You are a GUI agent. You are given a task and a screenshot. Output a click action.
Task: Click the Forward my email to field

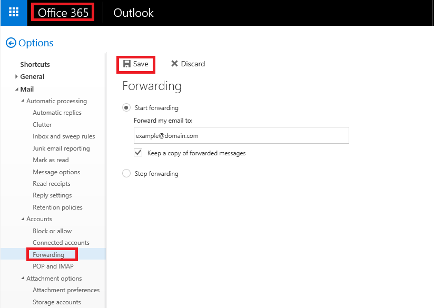click(x=241, y=135)
